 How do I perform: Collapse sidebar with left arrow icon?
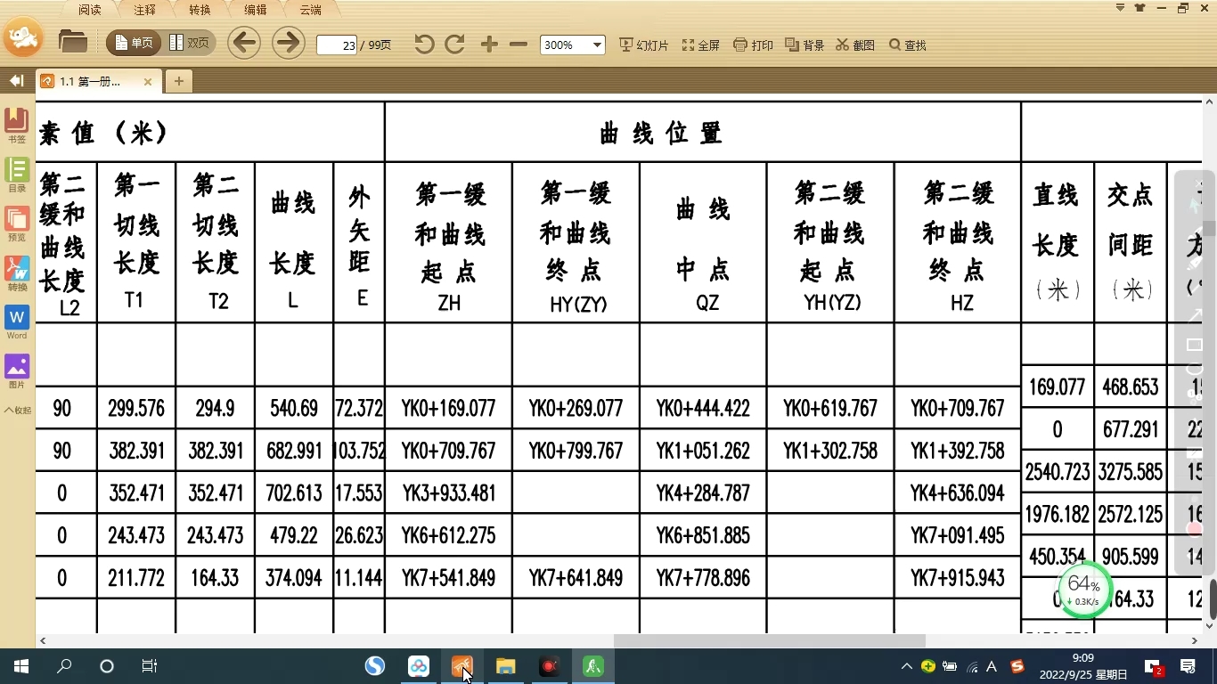[x=16, y=81]
